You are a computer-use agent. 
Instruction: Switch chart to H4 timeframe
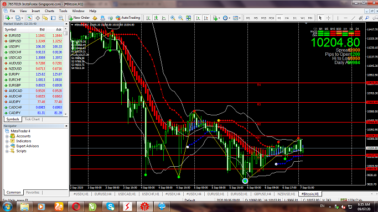287,18
